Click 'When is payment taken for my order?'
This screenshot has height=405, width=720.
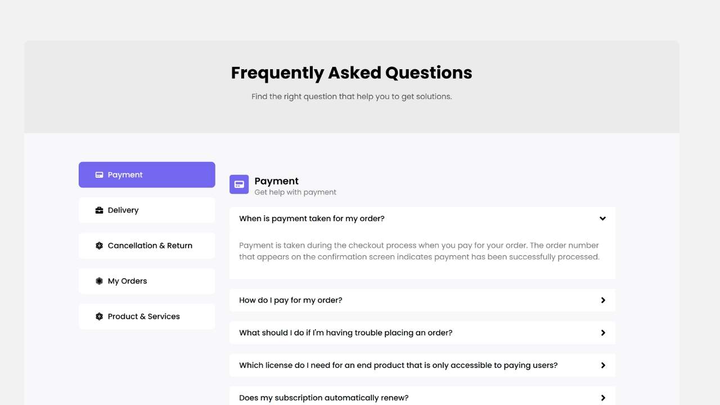click(312, 219)
